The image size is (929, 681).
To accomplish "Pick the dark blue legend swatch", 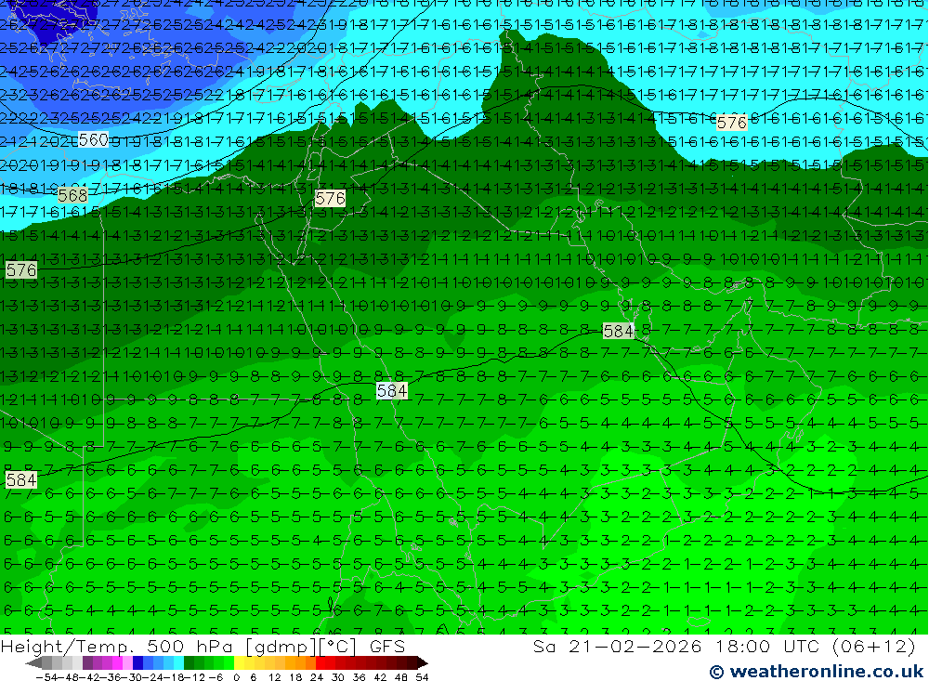I will 137,663.
